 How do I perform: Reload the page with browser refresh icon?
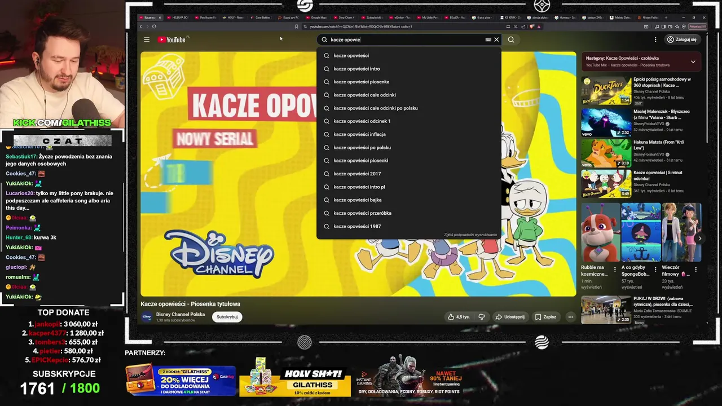click(x=154, y=27)
